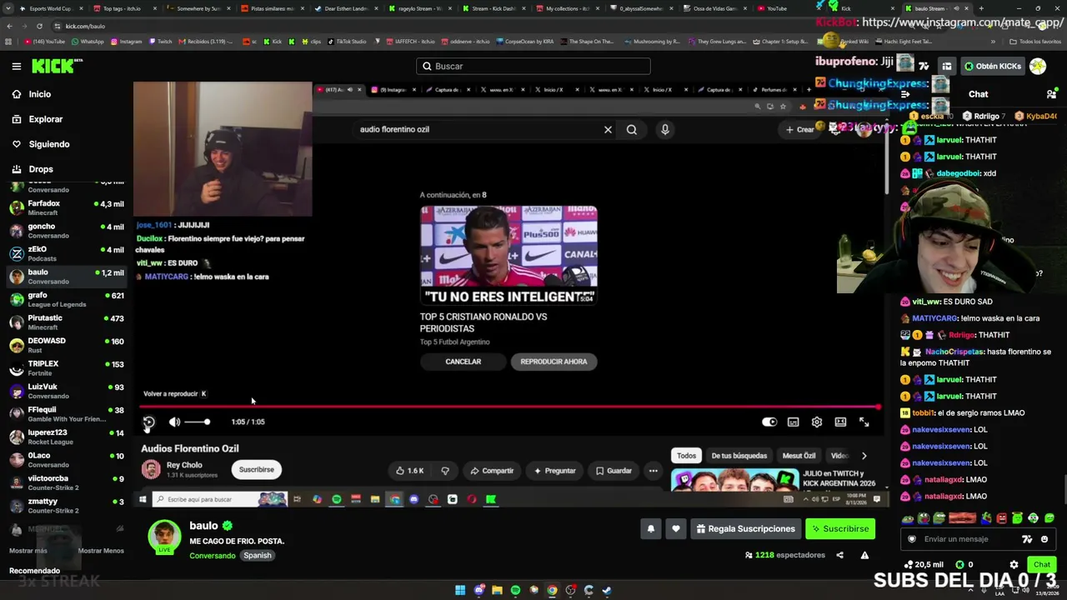1067x600 pixels.
Task: Open Drops in the Kick sidebar
Action: pos(40,169)
